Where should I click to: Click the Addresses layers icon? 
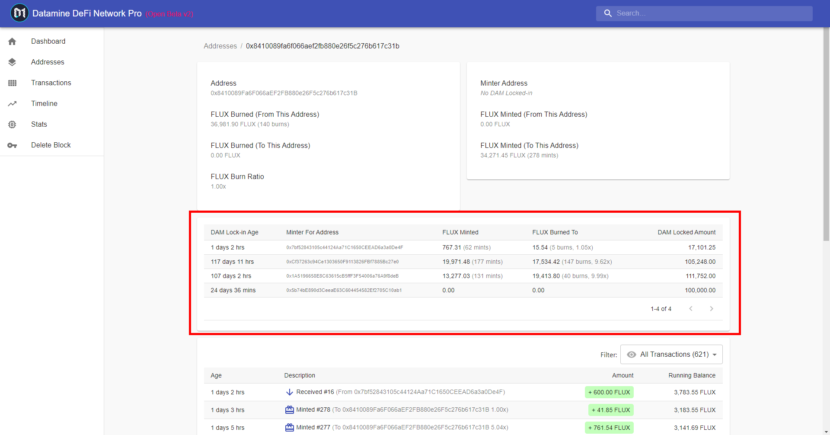tap(12, 62)
